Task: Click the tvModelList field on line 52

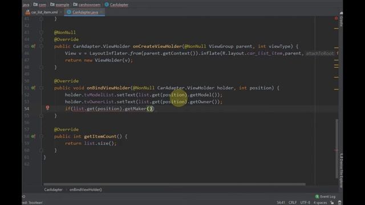Action: (99, 95)
